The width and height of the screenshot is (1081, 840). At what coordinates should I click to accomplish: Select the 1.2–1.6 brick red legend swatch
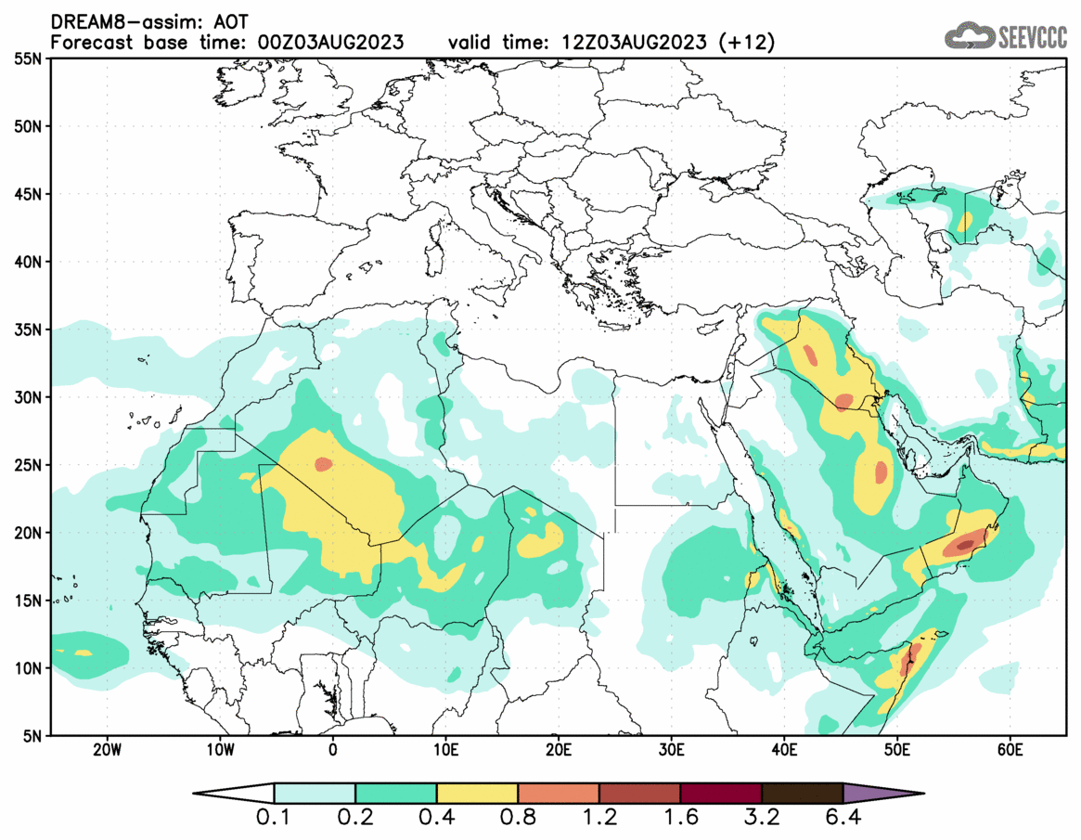coord(639,793)
